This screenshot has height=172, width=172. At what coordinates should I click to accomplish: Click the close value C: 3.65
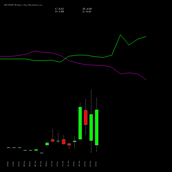click(60, 9)
